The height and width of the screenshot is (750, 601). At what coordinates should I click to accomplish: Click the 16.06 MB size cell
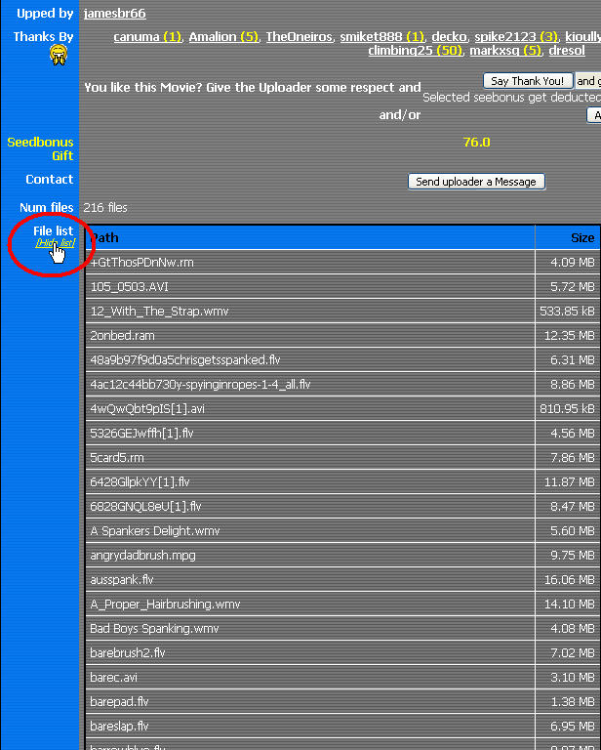click(x=568, y=579)
